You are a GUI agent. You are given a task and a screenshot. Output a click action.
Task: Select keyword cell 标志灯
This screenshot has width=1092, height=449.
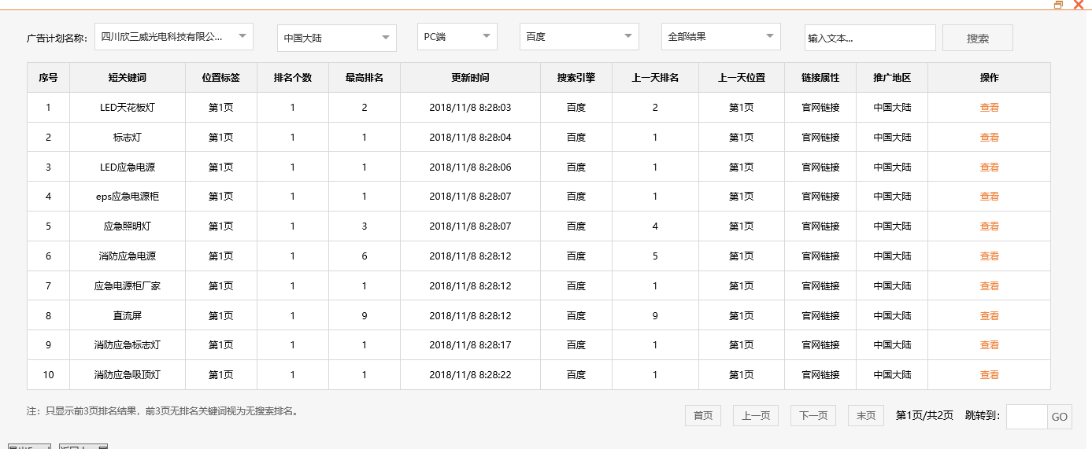tap(128, 137)
